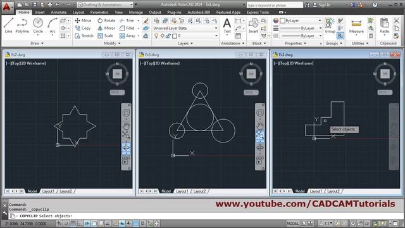Screen dimensions: 405x228
Task: Activate the Stretch command
Action: pos(84,36)
